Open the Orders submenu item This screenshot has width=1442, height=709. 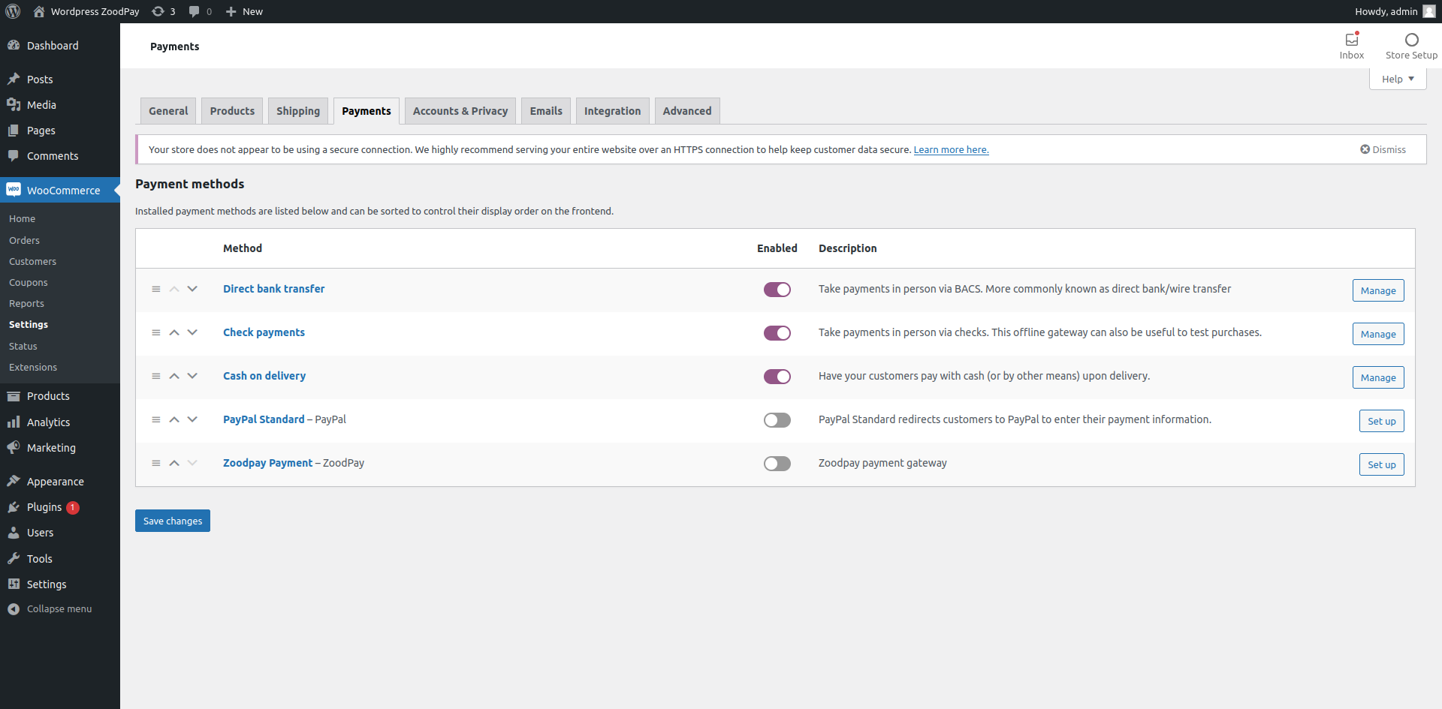(x=24, y=240)
